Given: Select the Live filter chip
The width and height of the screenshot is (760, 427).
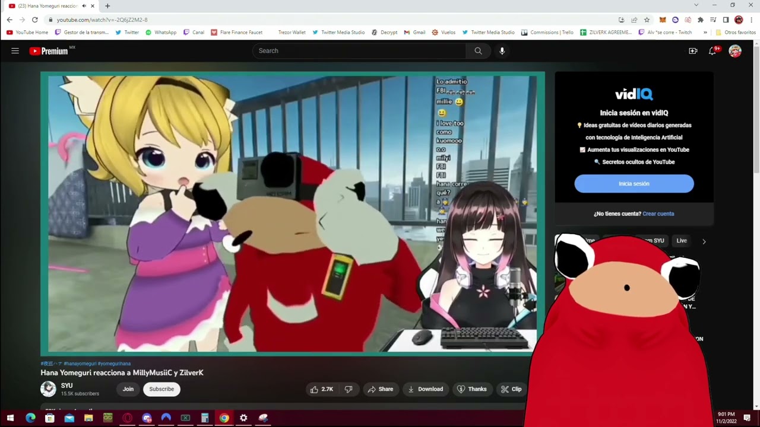Looking at the screenshot, I should click(682, 241).
